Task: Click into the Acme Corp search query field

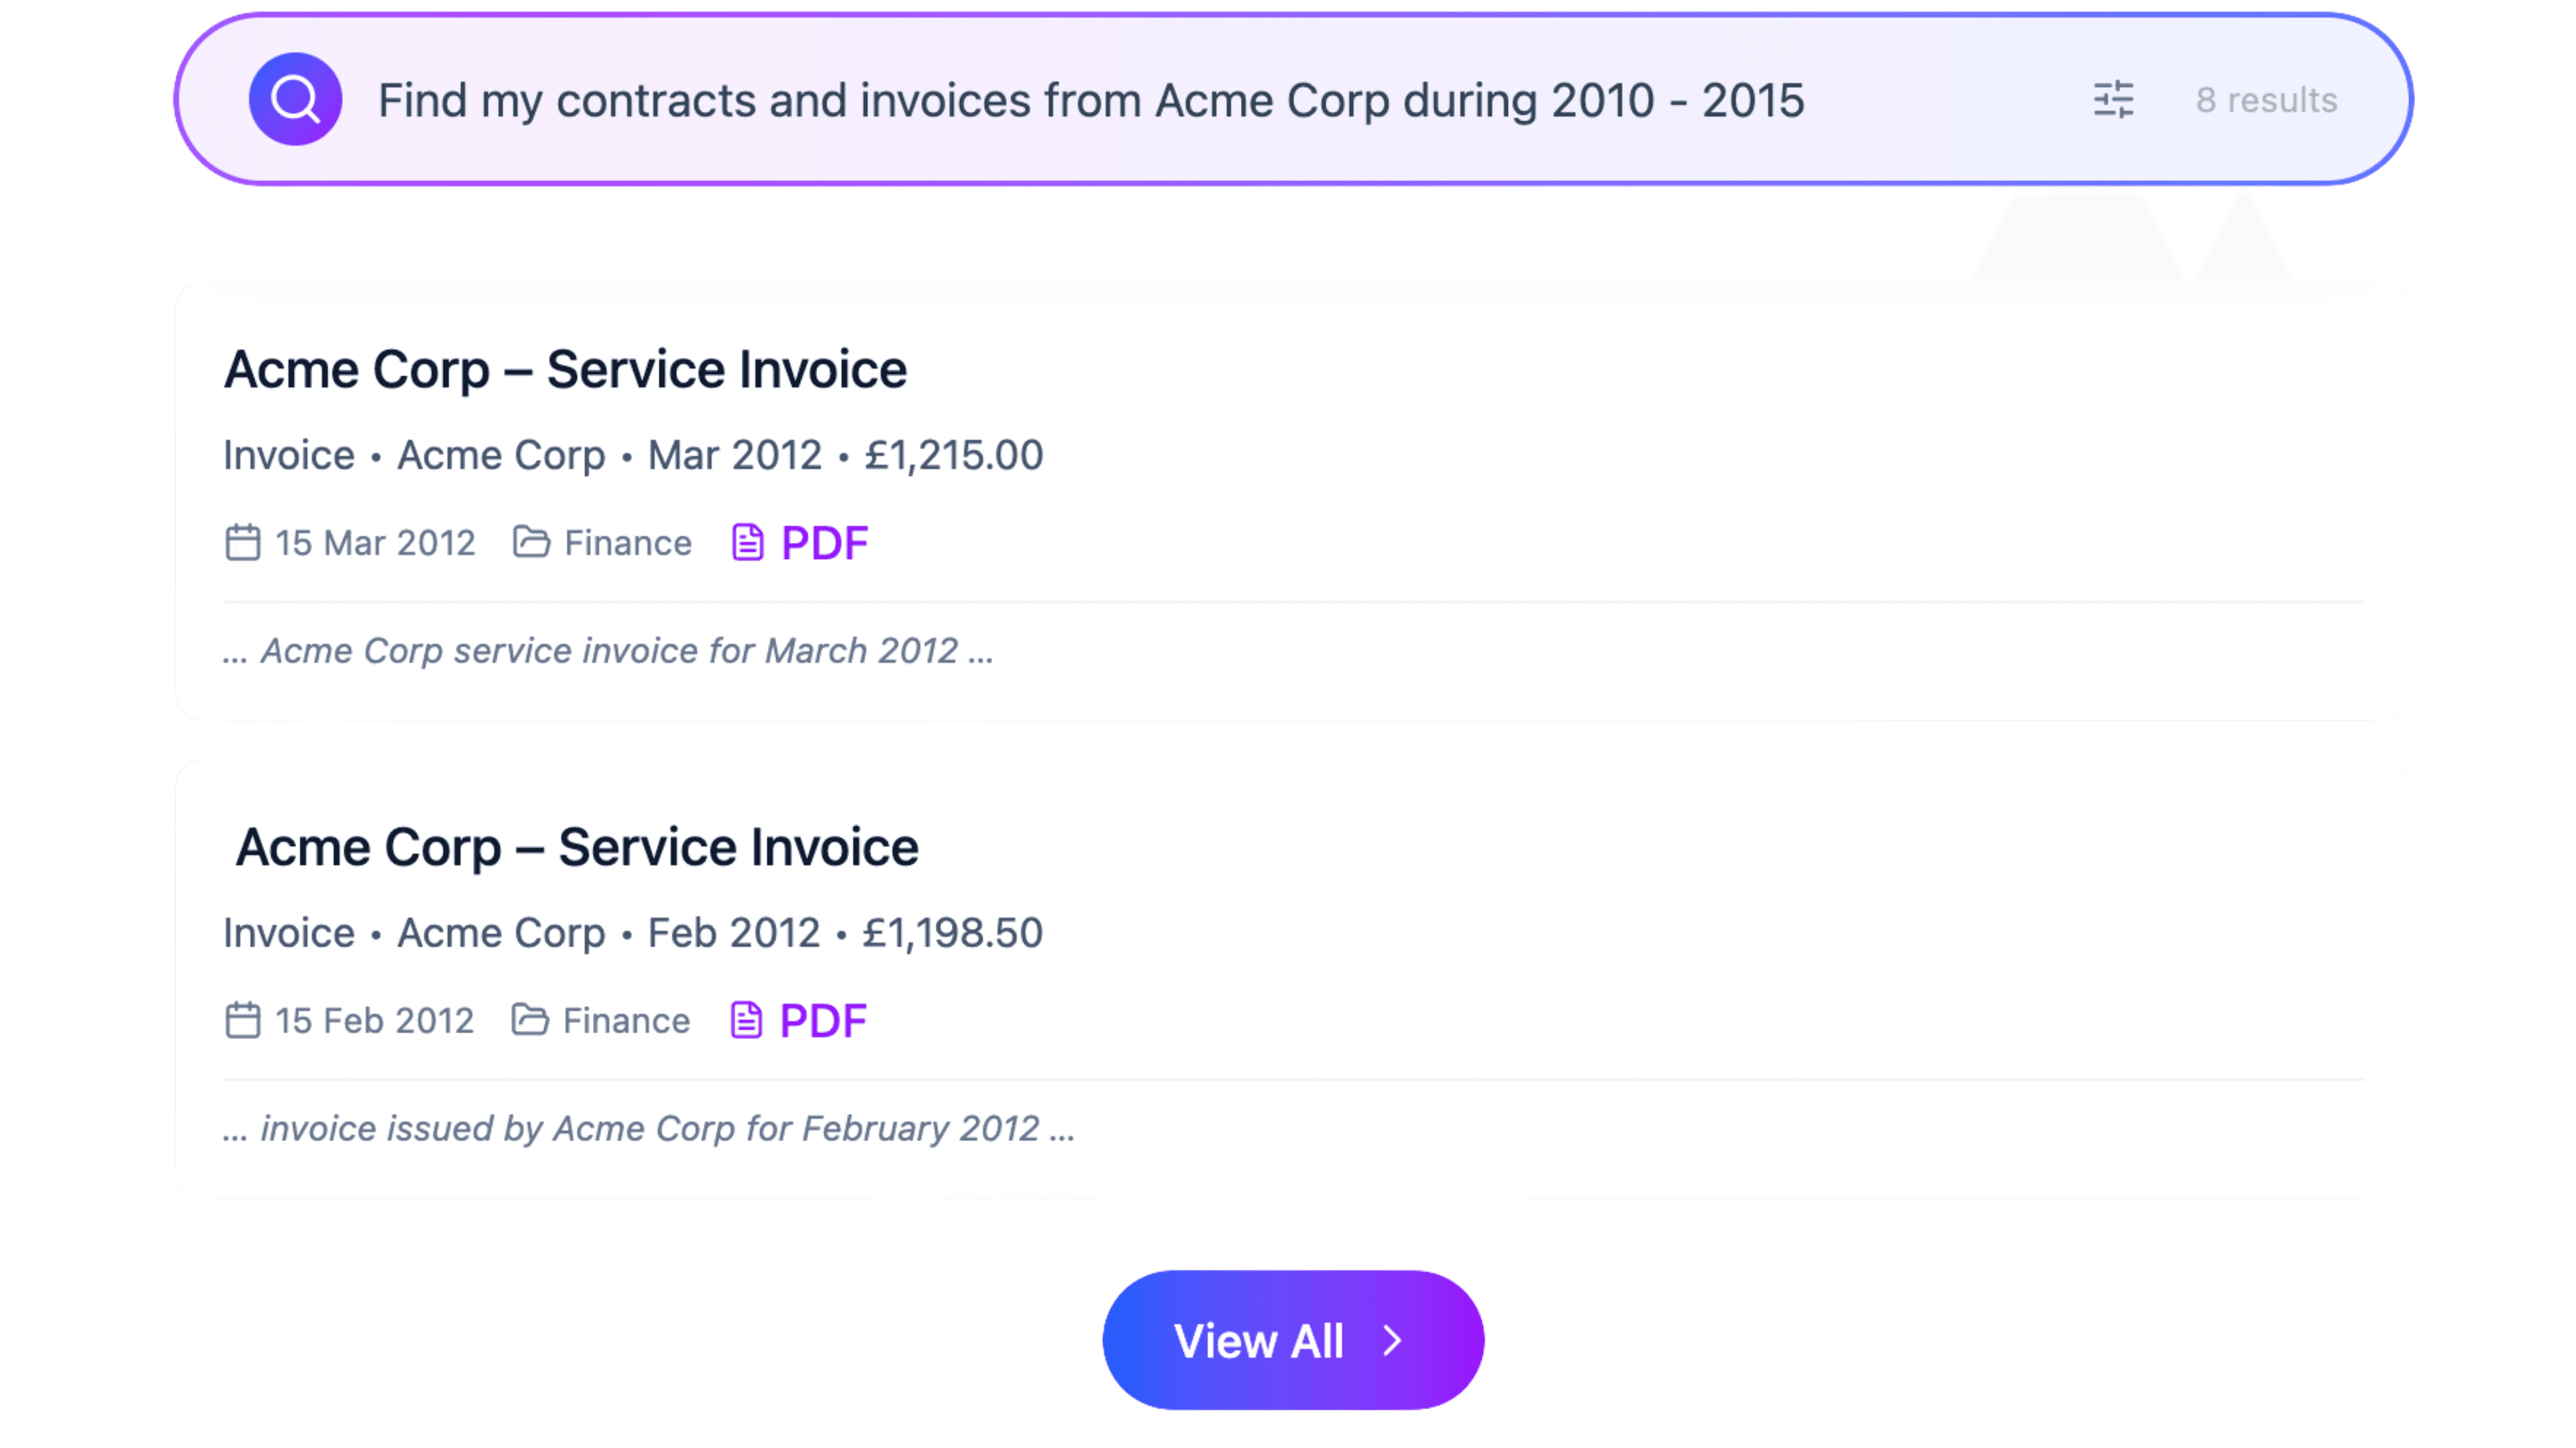Action: pos(1090,100)
